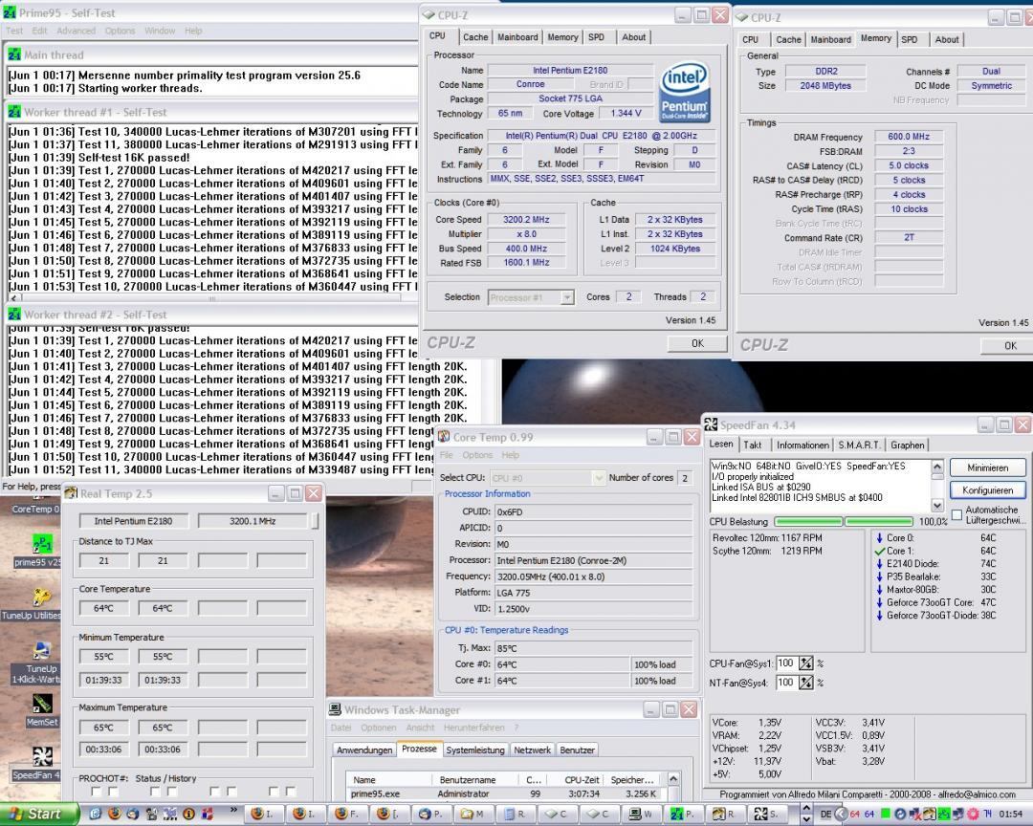Click the Windows Start button
This screenshot has width=1033, height=826.
click(38, 814)
